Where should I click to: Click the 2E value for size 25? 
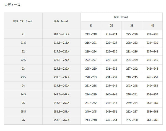click(x=111, y=103)
